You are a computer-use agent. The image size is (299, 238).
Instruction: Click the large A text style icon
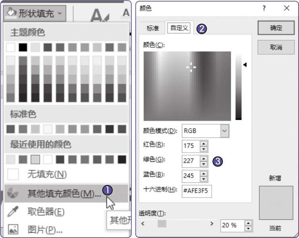tap(100, 15)
